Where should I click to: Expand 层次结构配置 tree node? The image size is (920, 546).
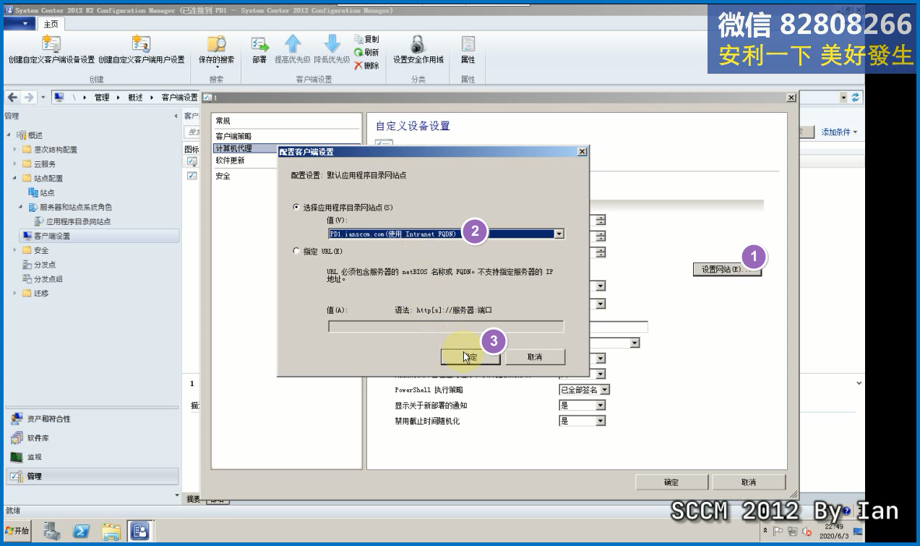(14, 150)
